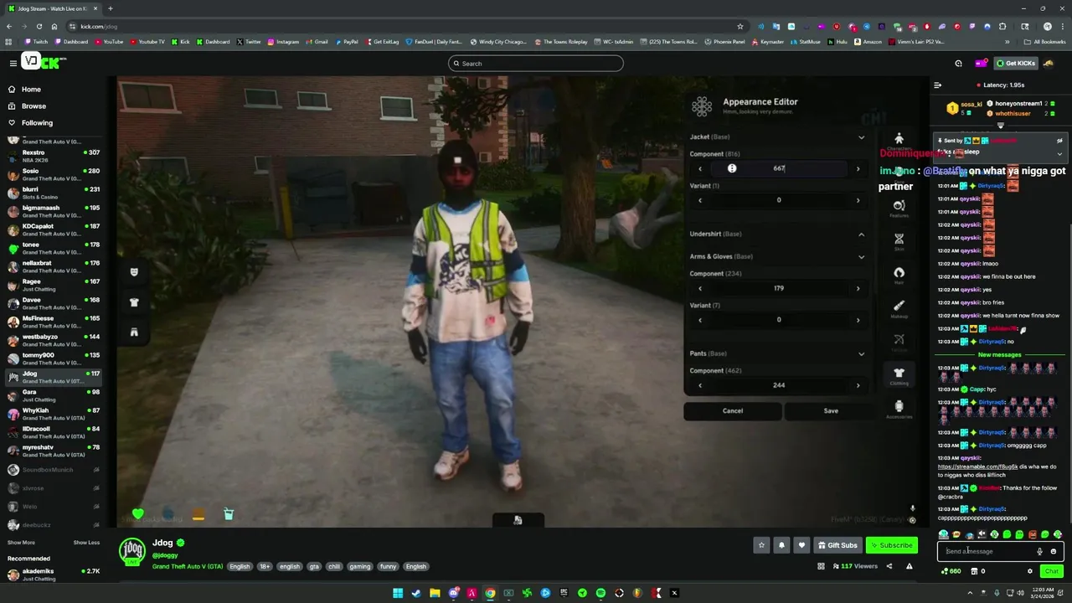
Task: Decrease the Jacket component value arrow
Action: (x=700, y=169)
